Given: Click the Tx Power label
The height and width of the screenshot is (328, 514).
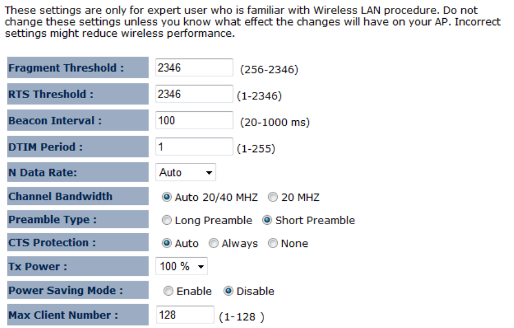Looking at the screenshot, I should (37, 267).
